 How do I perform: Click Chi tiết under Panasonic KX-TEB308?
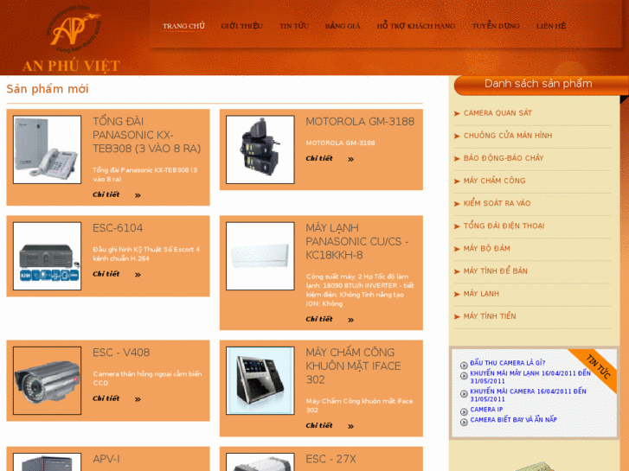coord(106,194)
